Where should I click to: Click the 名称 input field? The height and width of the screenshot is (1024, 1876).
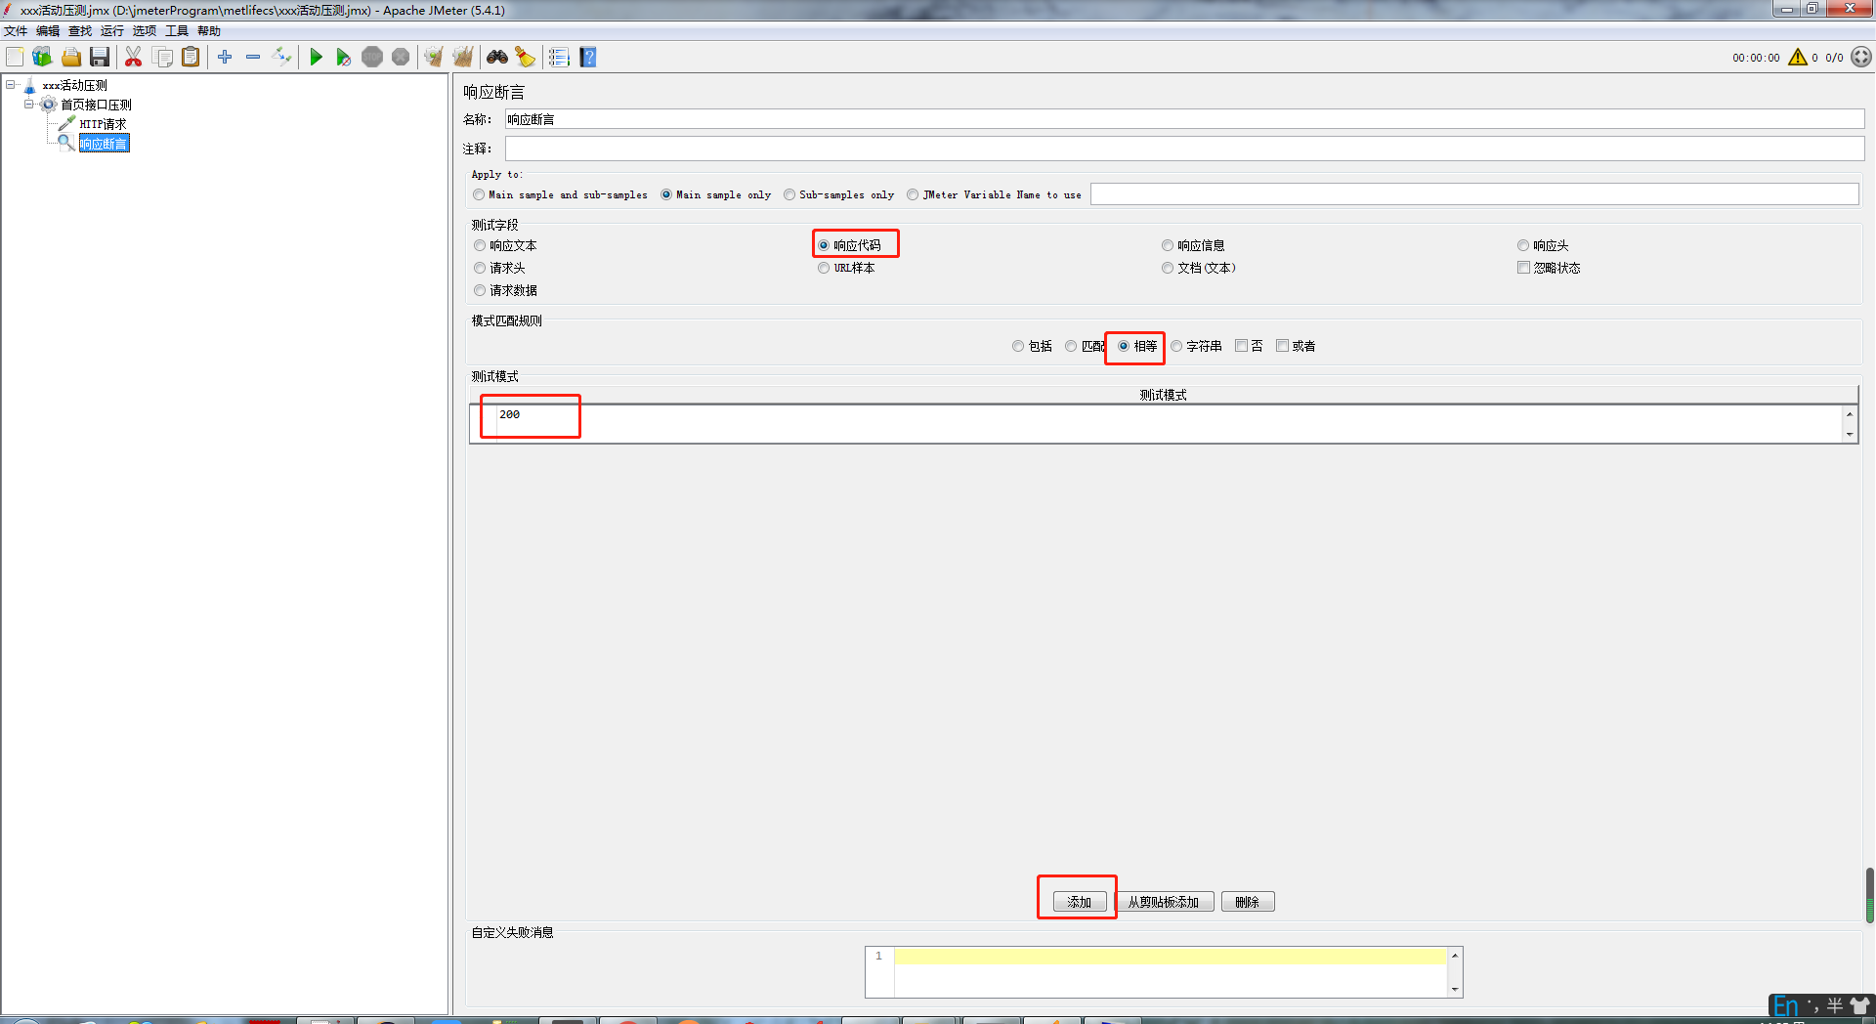tap(1184, 119)
